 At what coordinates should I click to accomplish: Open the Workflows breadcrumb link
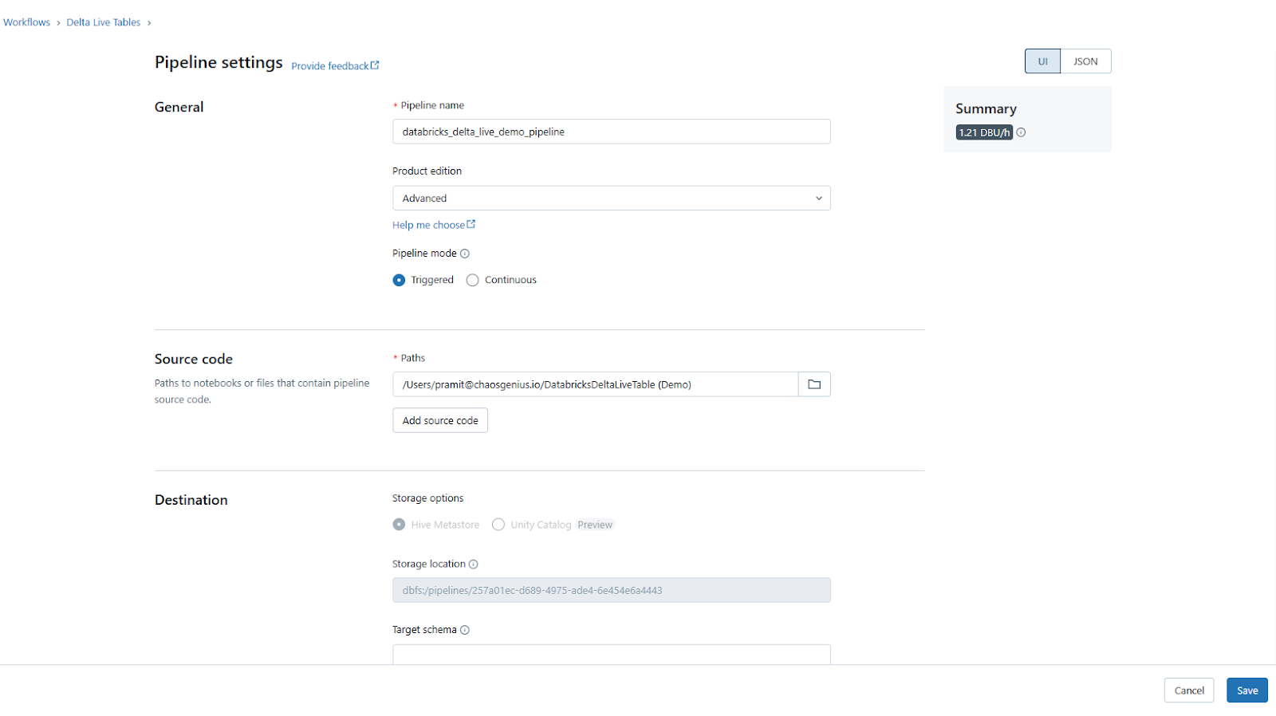point(26,22)
